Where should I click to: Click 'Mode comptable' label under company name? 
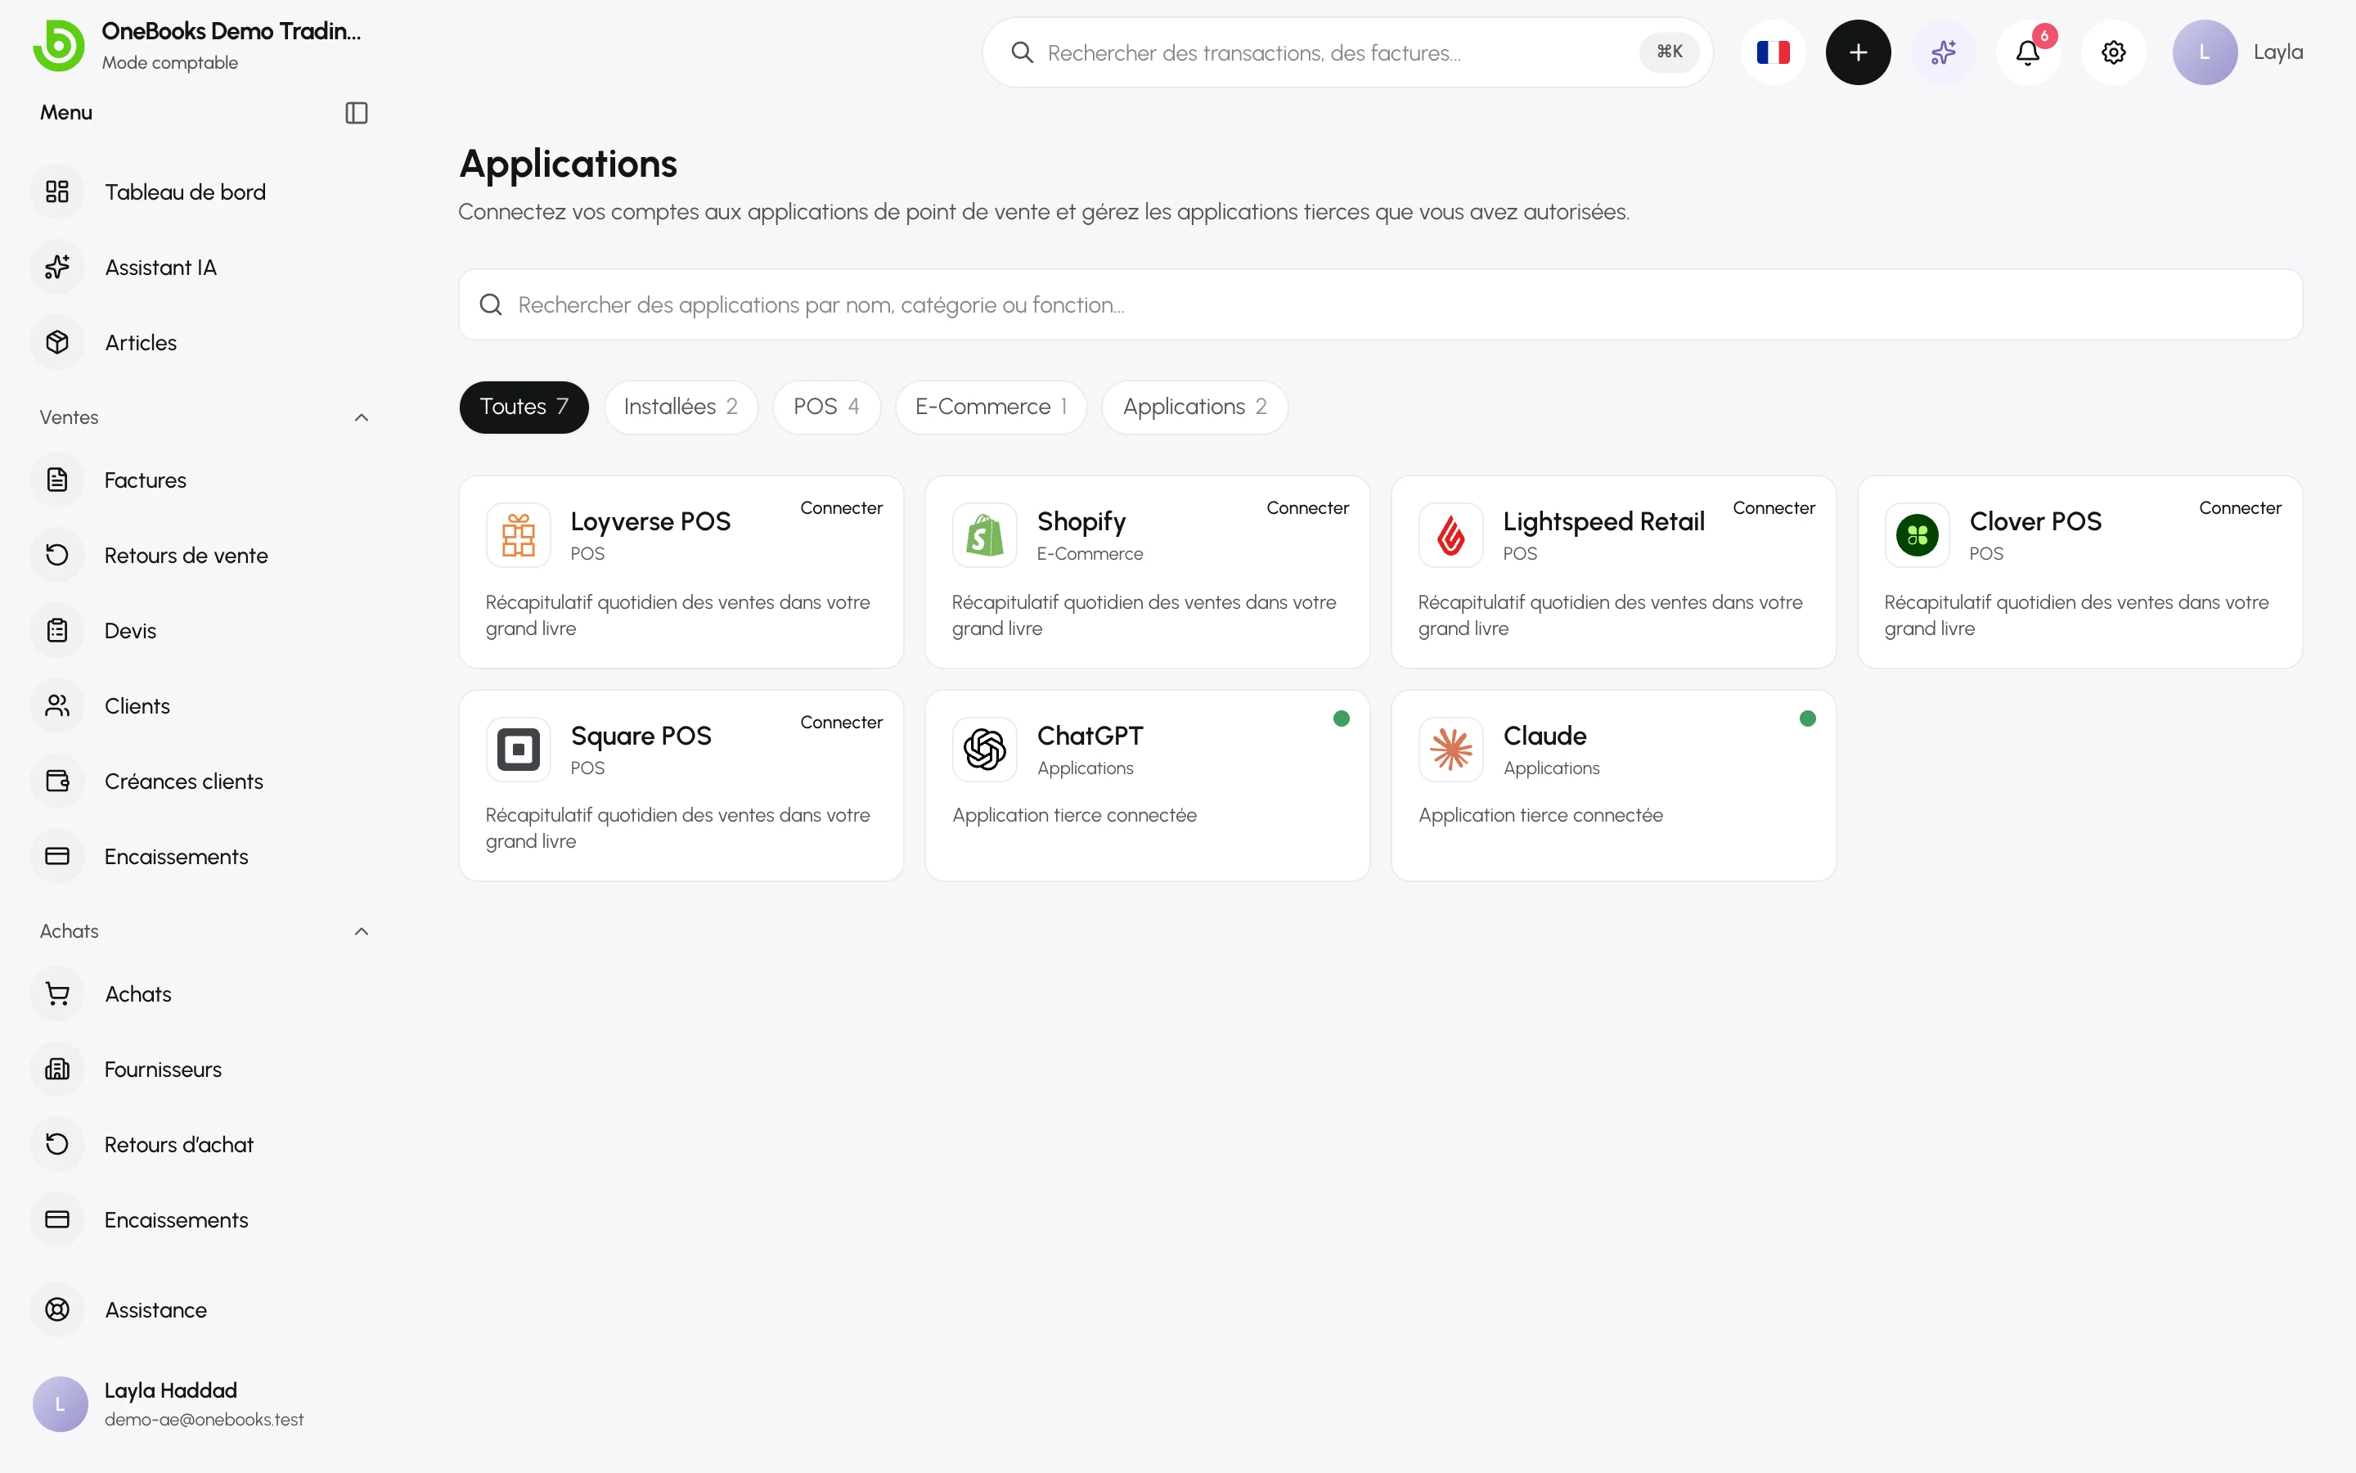click(169, 62)
